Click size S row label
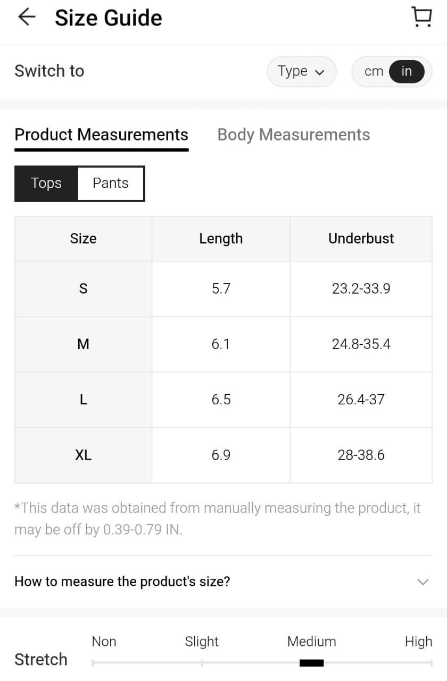 tap(83, 289)
